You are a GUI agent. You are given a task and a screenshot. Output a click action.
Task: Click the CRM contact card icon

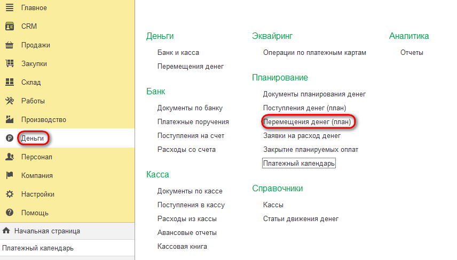(x=10, y=26)
